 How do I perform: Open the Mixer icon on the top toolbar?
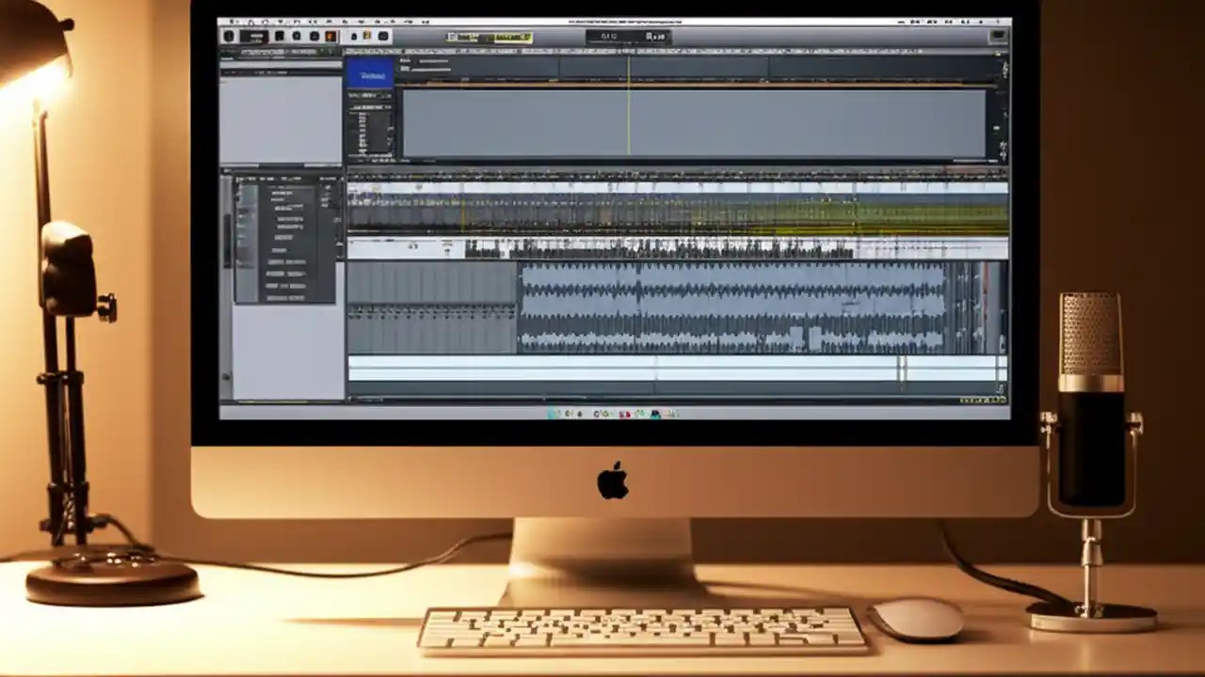[x=355, y=36]
